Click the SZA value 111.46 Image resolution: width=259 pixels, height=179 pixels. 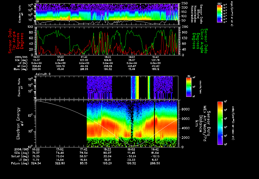click(131, 153)
